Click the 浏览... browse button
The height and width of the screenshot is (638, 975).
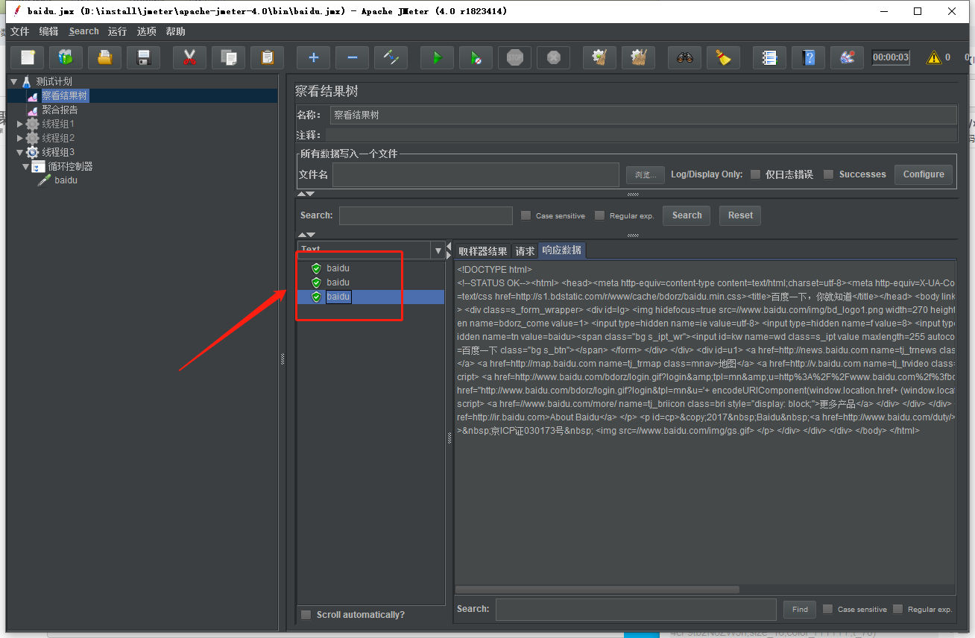[645, 174]
